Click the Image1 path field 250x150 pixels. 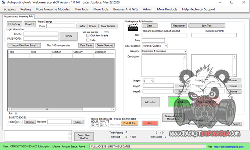point(158,86)
